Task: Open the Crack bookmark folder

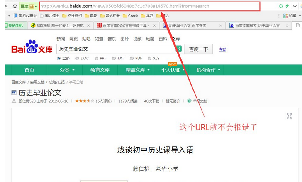Action: click(130, 16)
